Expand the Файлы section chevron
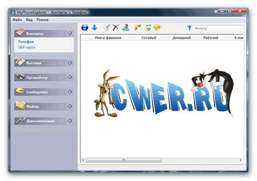This screenshot has width=257, height=181. 70,106
